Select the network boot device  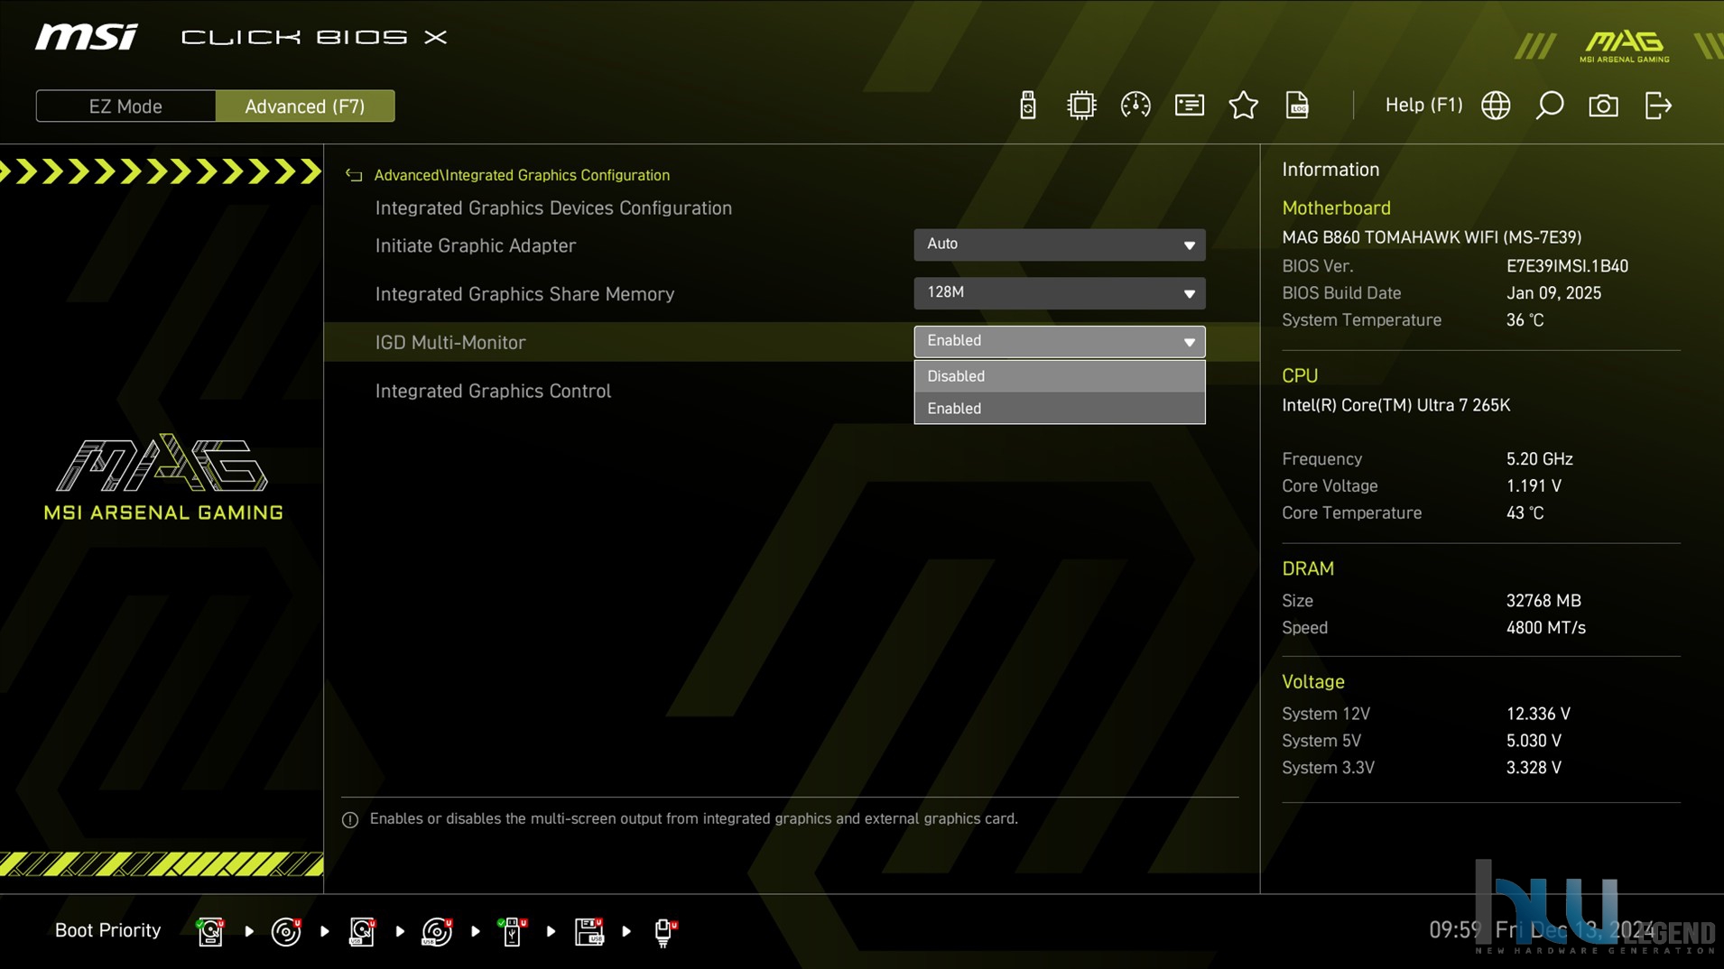coord(664,931)
